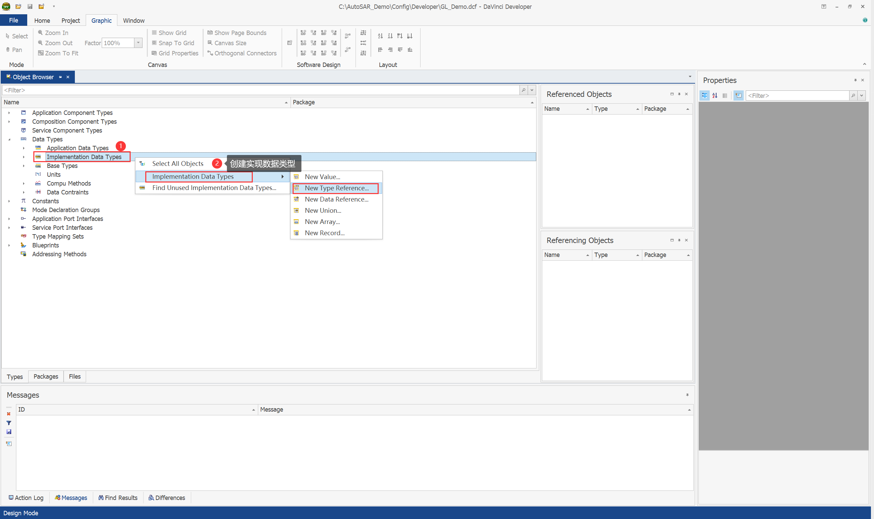Open the Find Results tab
The width and height of the screenshot is (874, 519).
(x=118, y=498)
